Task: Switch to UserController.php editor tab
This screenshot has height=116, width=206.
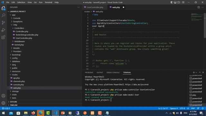Action: pyautogui.click(x=95, y=7)
